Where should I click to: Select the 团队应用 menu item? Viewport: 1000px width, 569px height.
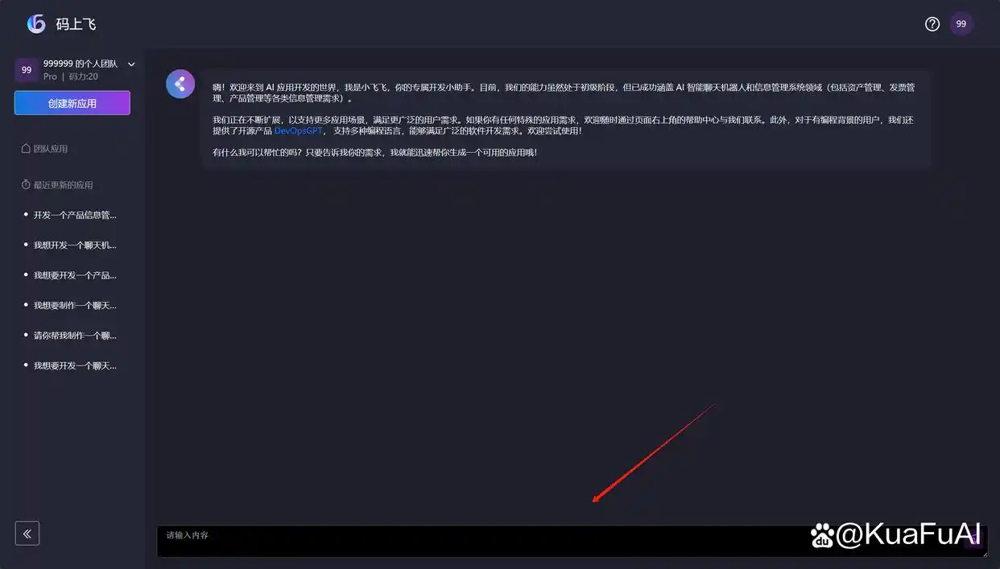(50, 148)
